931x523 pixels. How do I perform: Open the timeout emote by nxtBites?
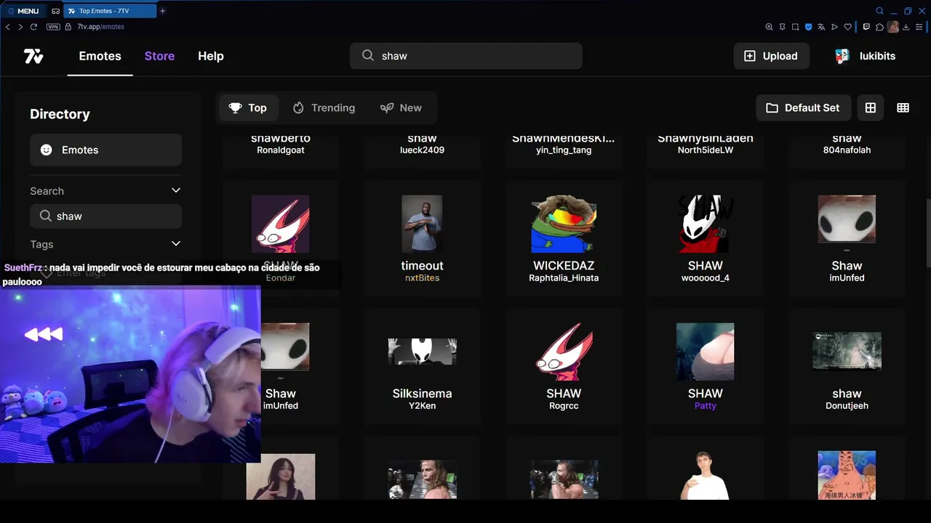[x=422, y=238]
